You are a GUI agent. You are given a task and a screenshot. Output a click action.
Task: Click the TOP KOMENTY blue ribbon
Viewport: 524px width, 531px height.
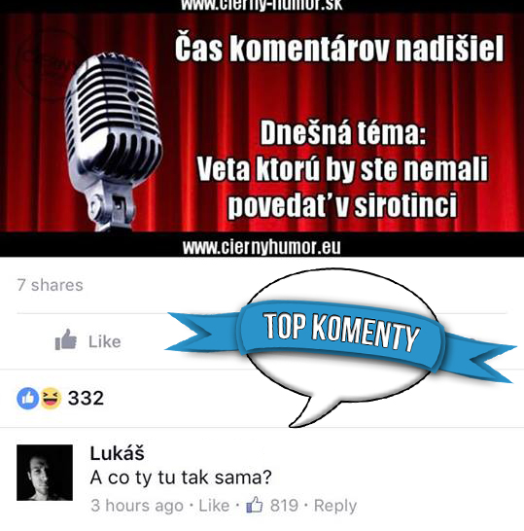[341, 336]
